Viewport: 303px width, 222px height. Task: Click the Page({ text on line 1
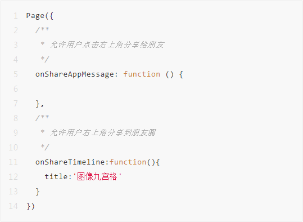click(x=39, y=16)
